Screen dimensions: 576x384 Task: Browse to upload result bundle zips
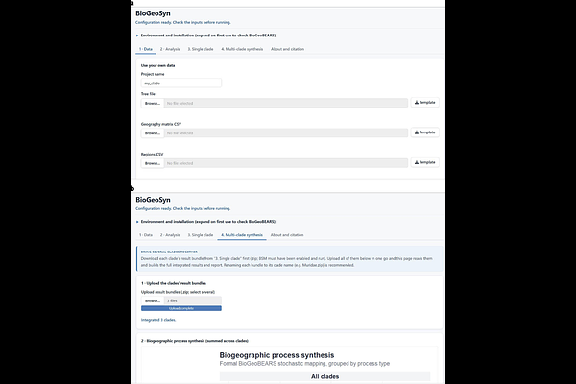pyautogui.click(x=153, y=300)
